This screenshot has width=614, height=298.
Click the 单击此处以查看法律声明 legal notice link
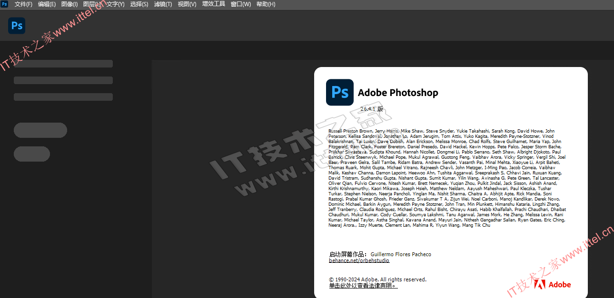pos(363,286)
